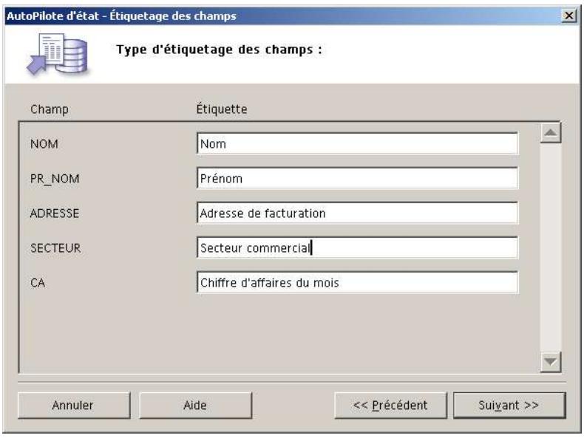Click the ADRESSE field name
The width and height of the screenshot is (584, 438).
(55, 213)
